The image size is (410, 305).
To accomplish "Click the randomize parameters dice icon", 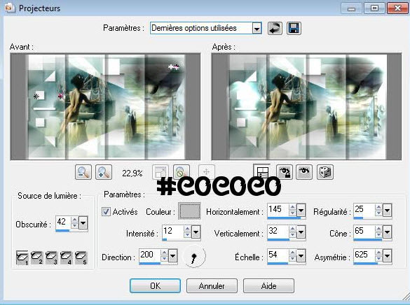I will (x=324, y=172).
